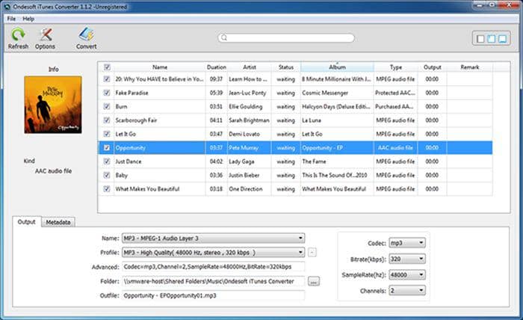Click the Convert toolbar icon

pyautogui.click(x=86, y=34)
